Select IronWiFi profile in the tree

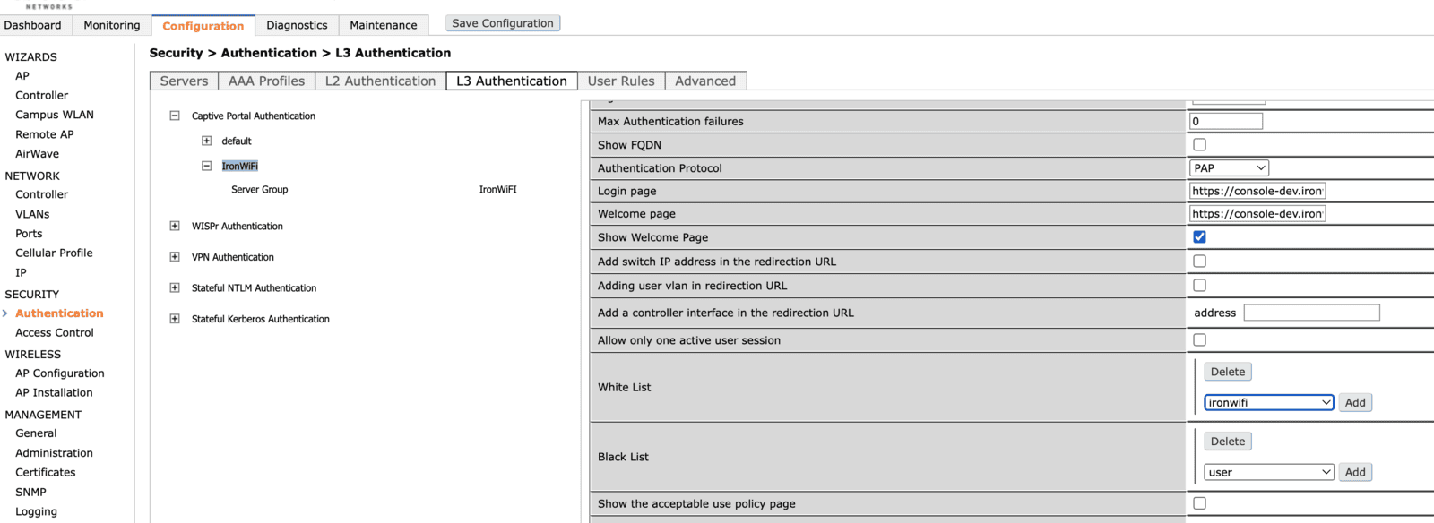239,166
